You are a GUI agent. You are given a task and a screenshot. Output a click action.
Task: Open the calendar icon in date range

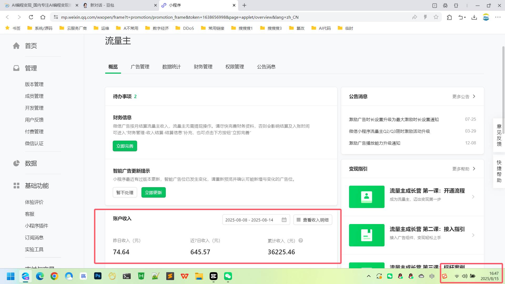(284, 220)
